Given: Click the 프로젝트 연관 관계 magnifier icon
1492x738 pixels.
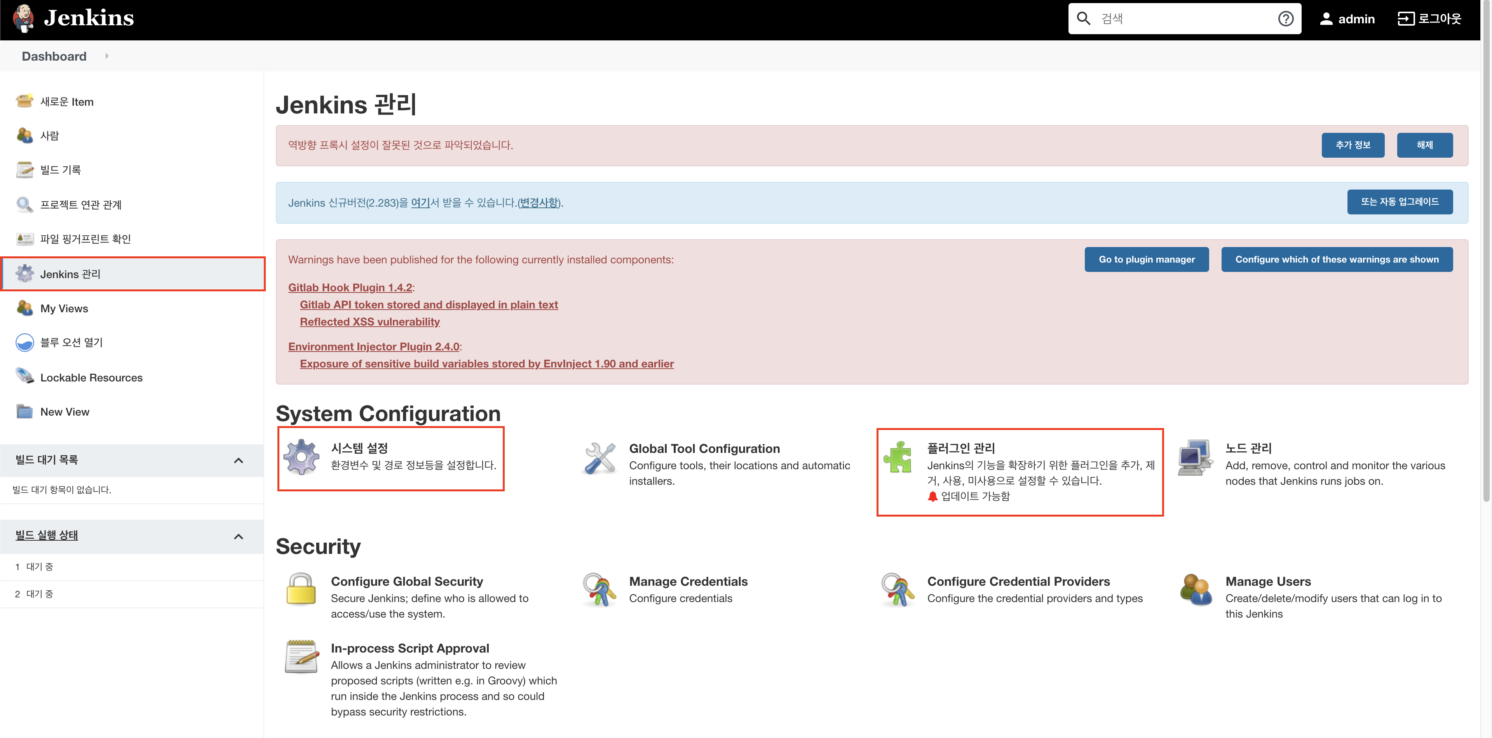Looking at the screenshot, I should coord(24,204).
